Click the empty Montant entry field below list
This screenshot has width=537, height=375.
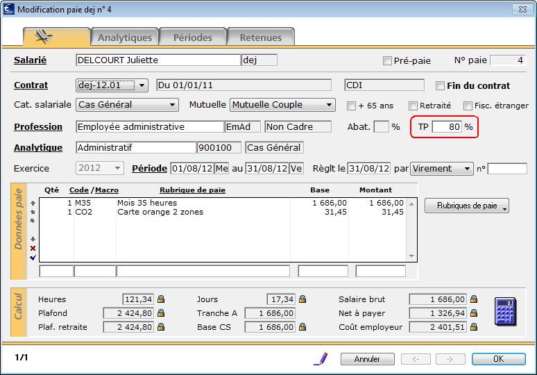pos(380,271)
